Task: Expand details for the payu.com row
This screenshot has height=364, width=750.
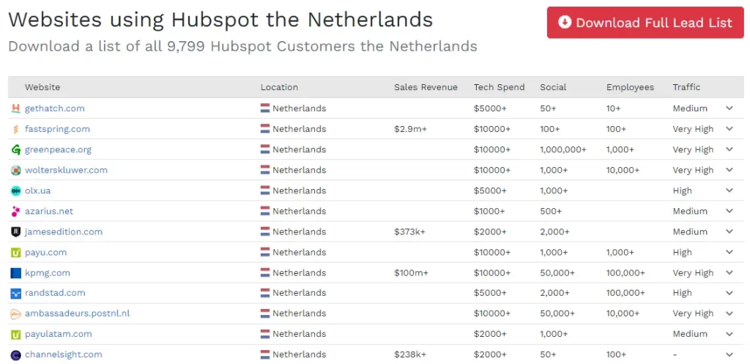Action: click(x=729, y=252)
